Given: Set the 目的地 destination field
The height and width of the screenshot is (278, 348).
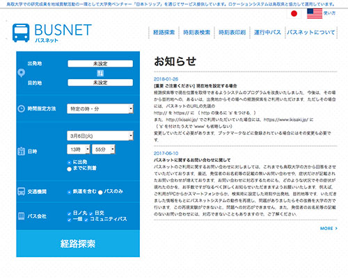Looking at the screenshot, I should (x=100, y=83).
